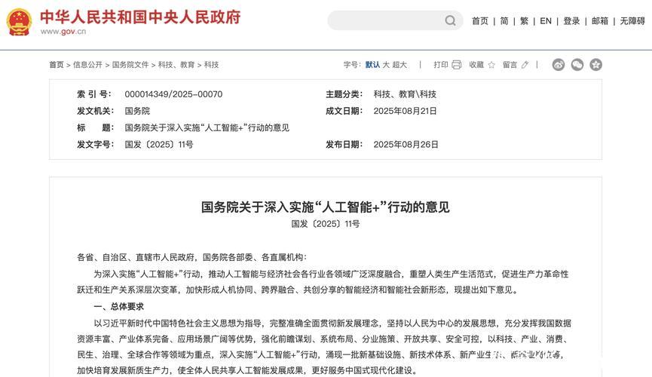This screenshot has width=652, height=377.
Task: Share to Qzone star icon
Action: (595, 65)
